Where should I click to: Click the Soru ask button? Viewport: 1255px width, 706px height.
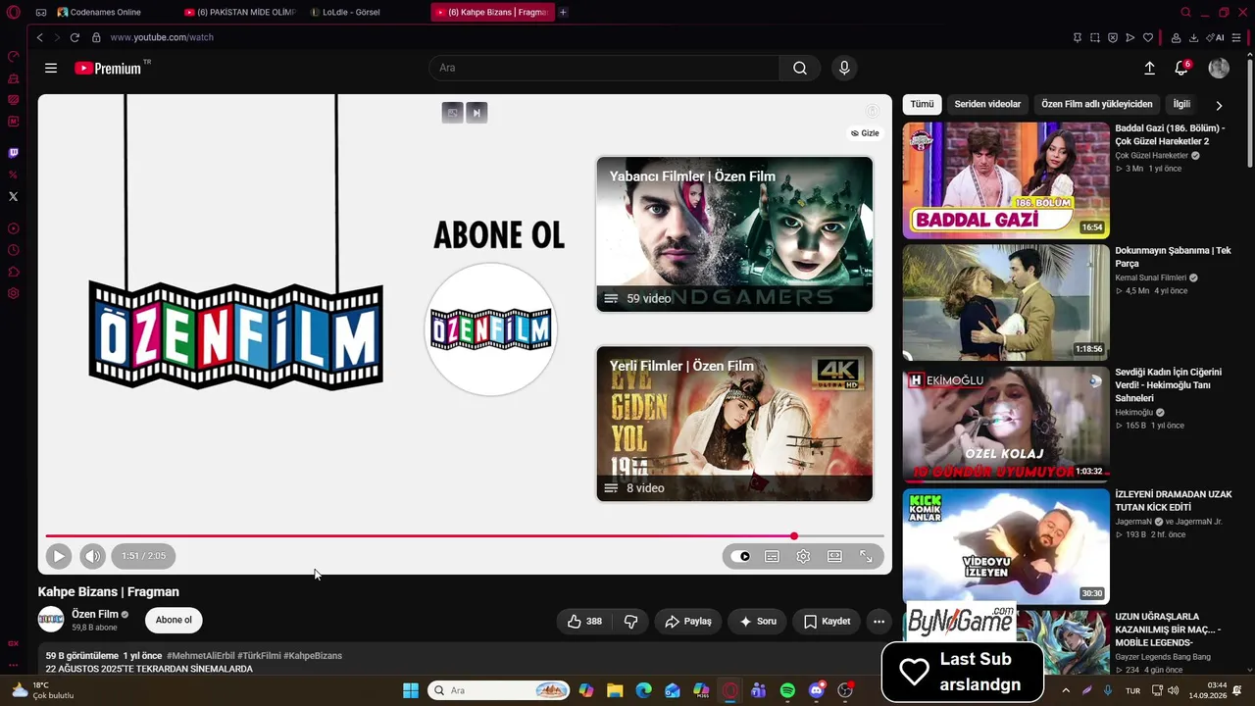pos(757,621)
